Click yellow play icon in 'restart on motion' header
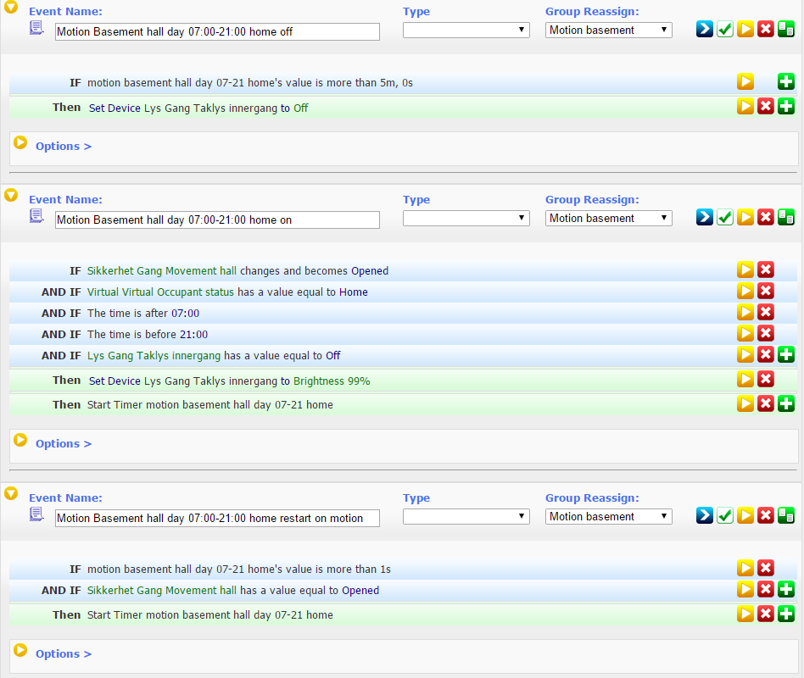804x678 pixels. 745,515
